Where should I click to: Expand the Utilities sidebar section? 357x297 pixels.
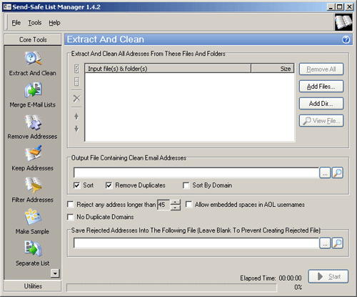point(33,286)
